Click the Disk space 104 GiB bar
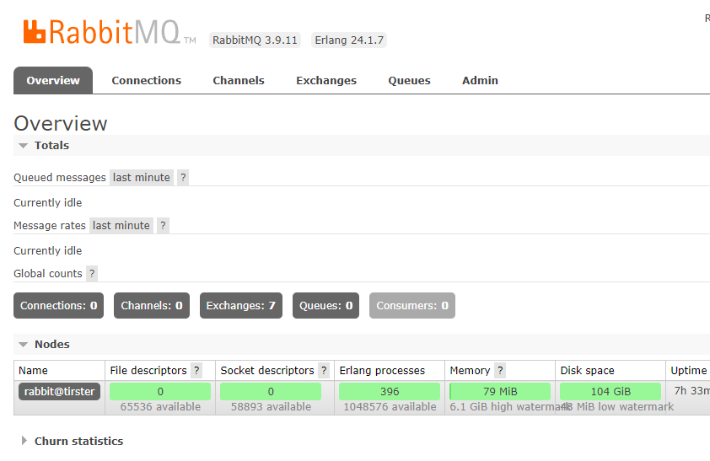The height and width of the screenshot is (461, 710). [610, 391]
